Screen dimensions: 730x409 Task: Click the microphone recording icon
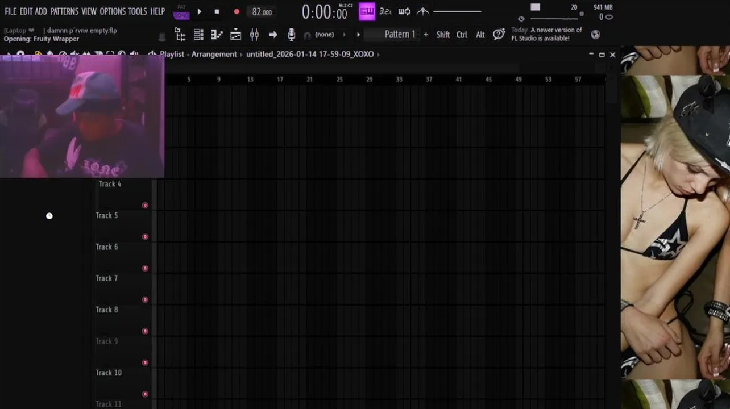pyautogui.click(x=291, y=35)
